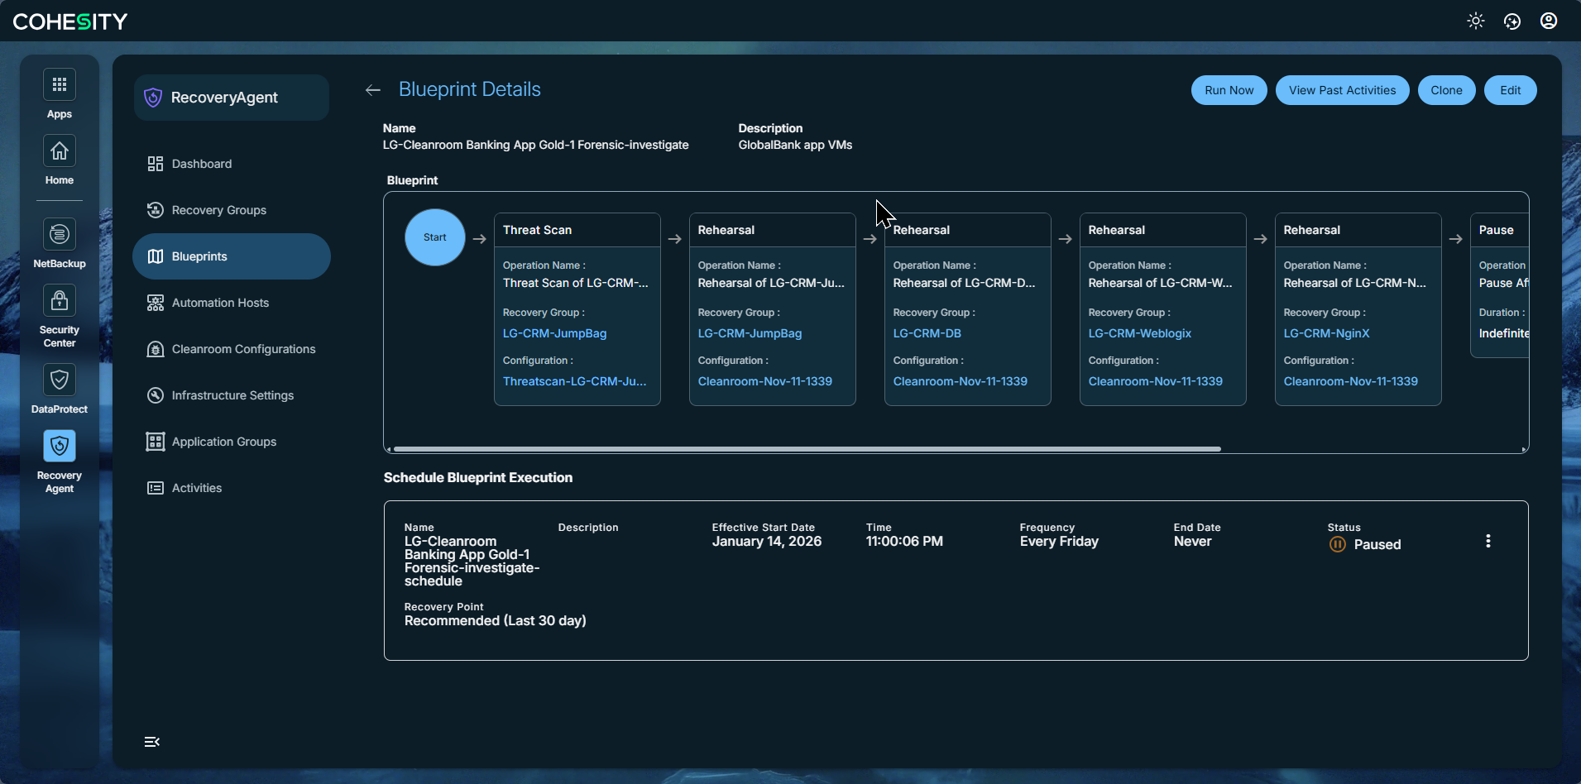Open the Dashboard menu item
This screenshot has width=1581, height=784.
click(232, 164)
